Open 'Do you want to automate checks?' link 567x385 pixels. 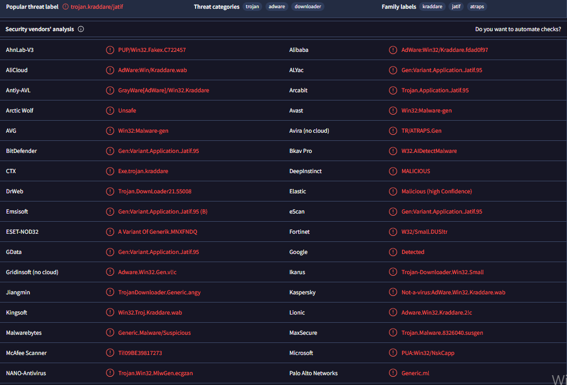point(518,29)
